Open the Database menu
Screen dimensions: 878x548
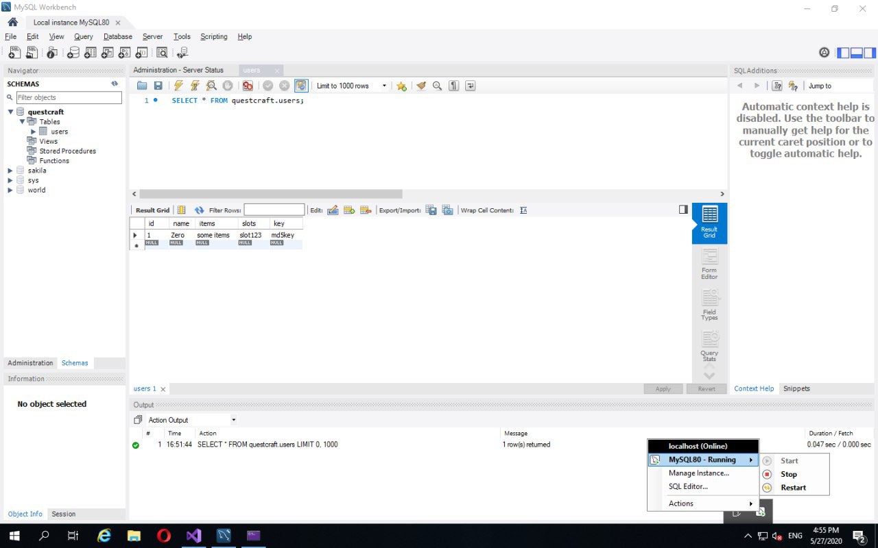pos(118,36)
